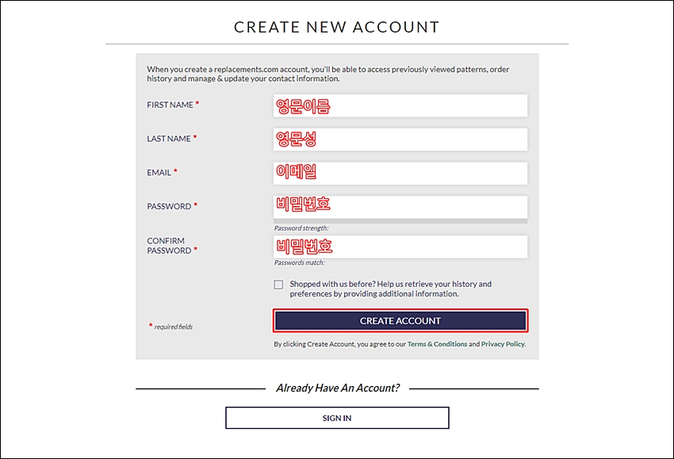The image size is (674, 459).
Task: Select the Email input field
Action: (x=400, y=173)
